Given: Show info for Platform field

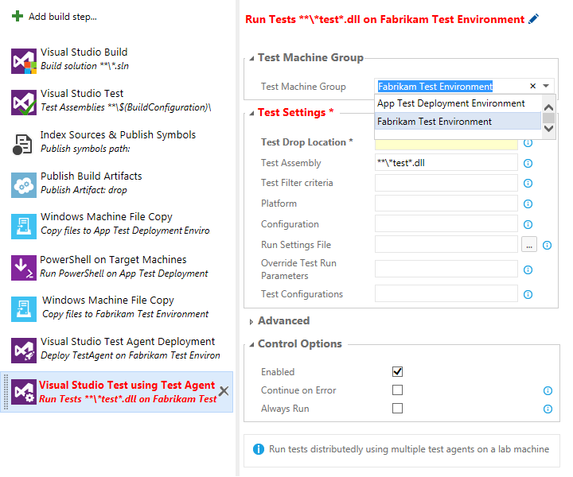Looking at the screenshot, I should click(x=528, y=204).
